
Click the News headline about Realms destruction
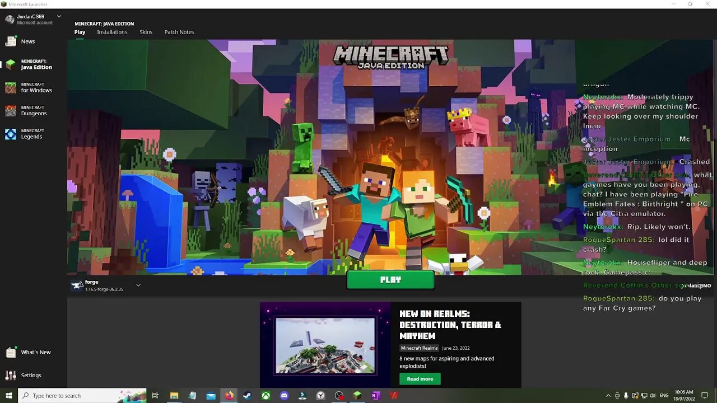(x=450, y=325)
